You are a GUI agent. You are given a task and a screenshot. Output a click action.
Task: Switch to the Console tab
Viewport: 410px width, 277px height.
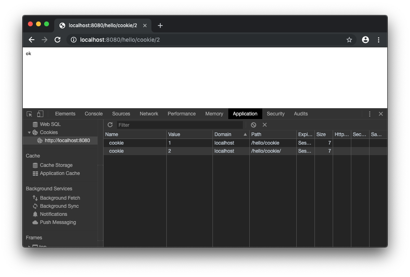93,114
